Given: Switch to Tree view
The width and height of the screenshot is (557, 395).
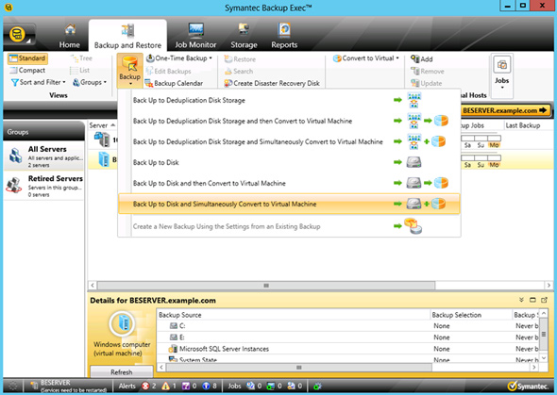Looking at the screenshot, I should pos(81,58).
